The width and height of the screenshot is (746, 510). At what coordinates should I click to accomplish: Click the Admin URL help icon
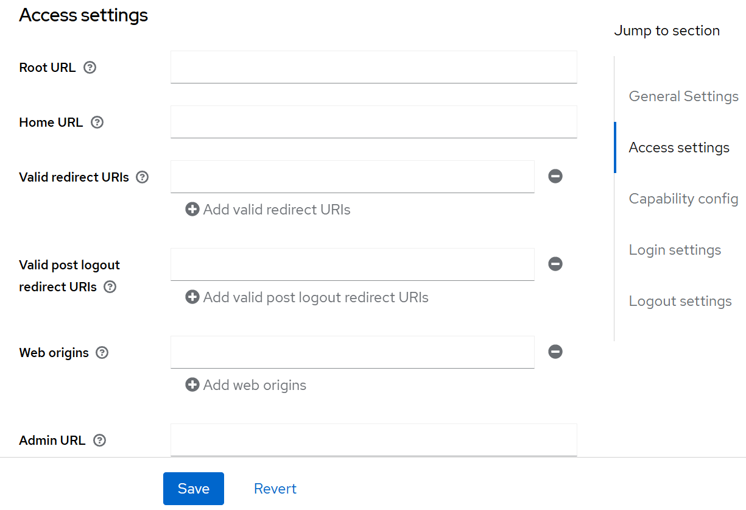(99, 440)
